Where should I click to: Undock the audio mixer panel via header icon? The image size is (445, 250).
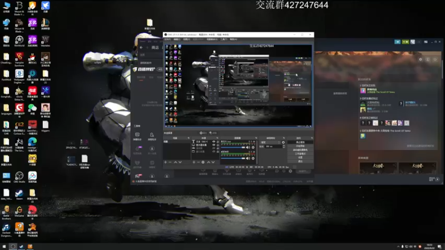(256, 138)
